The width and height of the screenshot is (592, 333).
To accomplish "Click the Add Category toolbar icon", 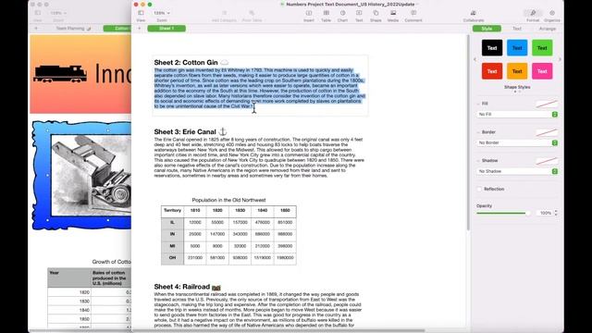I will [x=224, y=13].
